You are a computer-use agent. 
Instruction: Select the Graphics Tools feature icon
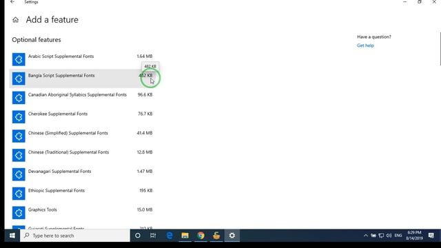point(19,213)
